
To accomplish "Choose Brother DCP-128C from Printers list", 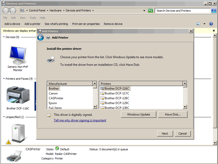I will pyautogui.click(x=117, y=98).
